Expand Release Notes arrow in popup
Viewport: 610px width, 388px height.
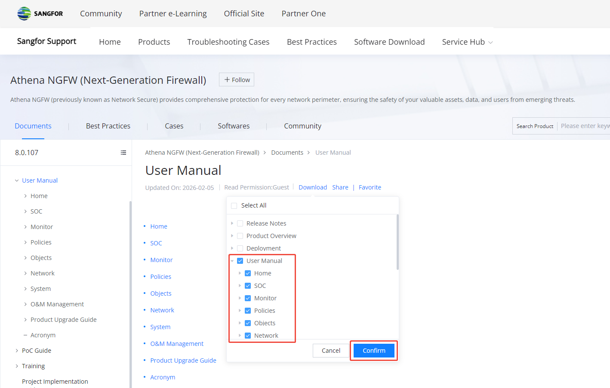[232, 223]
